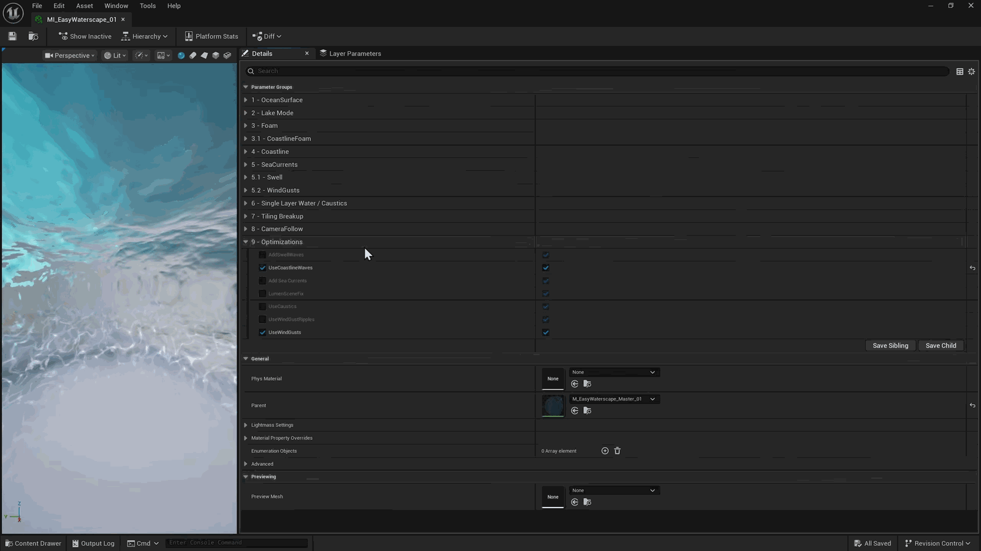Open the Tools menu
981x551 pixels.
point(148,6)
